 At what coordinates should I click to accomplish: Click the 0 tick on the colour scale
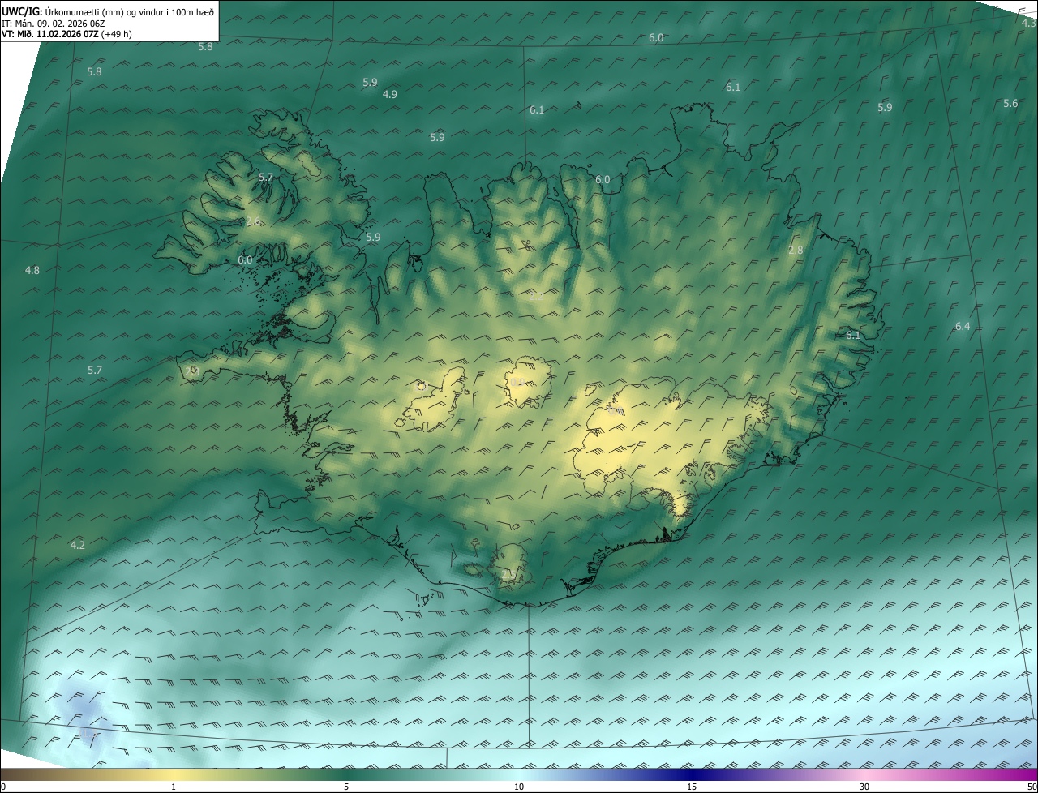3,787
